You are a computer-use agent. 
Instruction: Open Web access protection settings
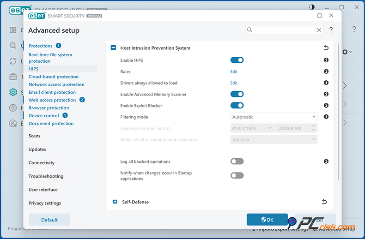(x=52, y=100)
